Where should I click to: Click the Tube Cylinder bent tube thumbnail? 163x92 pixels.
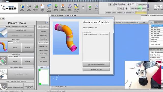coord(4,46)
